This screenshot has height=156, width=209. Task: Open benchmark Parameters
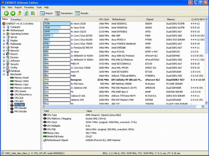pos(64,13)
